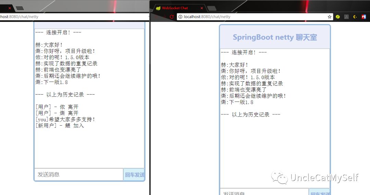370x195 pixels.
Task: Select '赫:前端也变漂亮了' message in left chat
Action: (x=58, y=70)
